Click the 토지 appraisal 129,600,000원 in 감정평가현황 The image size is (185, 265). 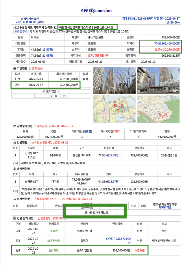[x=25, y=137]
